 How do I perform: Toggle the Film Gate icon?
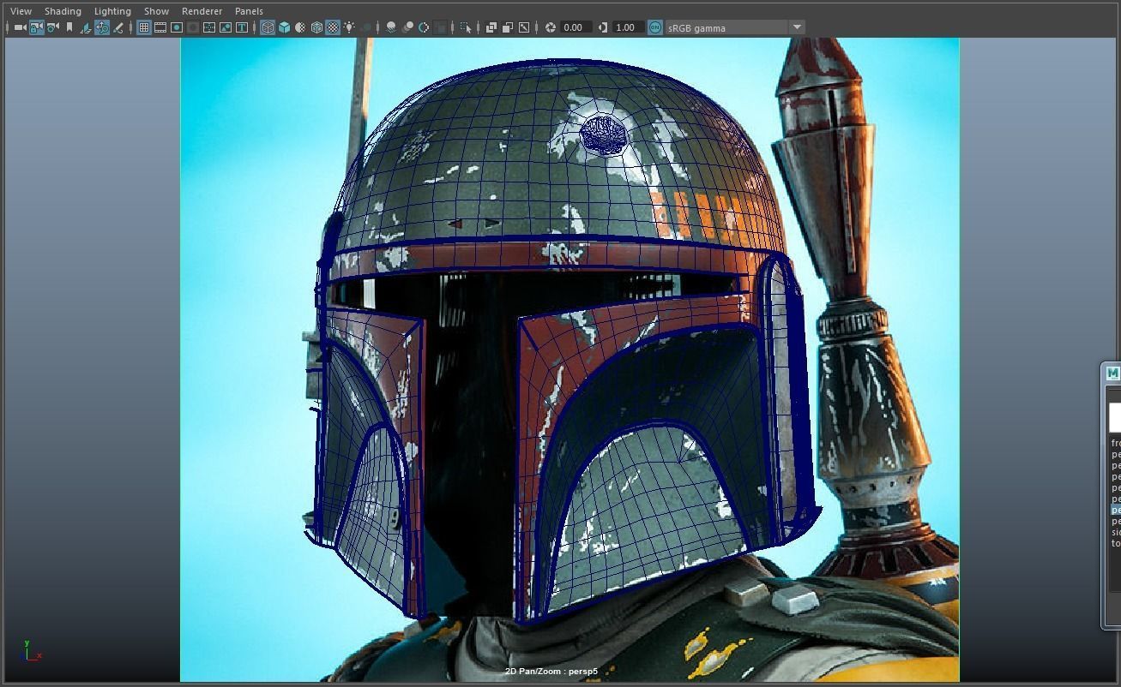click(160, 27)
